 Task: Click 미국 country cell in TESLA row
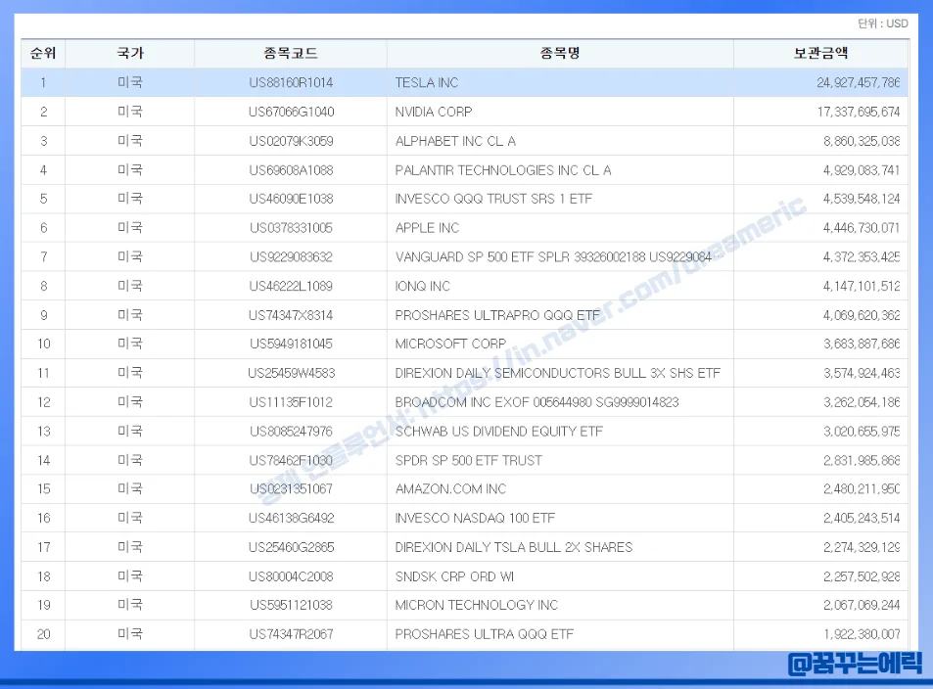point(129,82)
